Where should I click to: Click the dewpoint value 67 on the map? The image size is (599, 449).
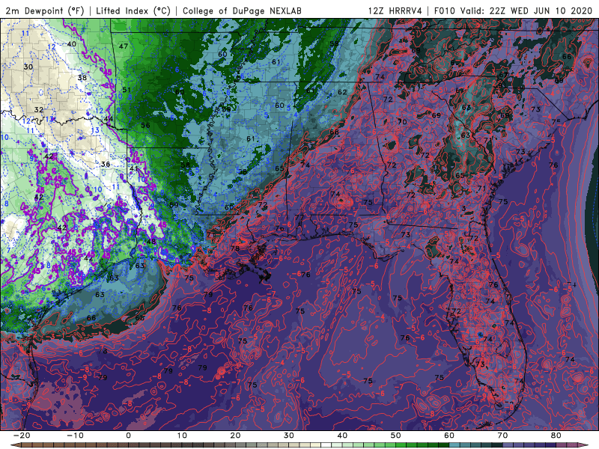[x=503, y=76]
